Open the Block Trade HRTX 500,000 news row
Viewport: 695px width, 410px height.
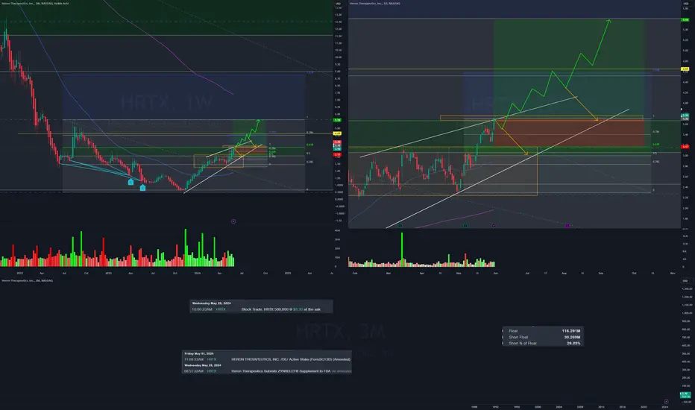(261, 309)
